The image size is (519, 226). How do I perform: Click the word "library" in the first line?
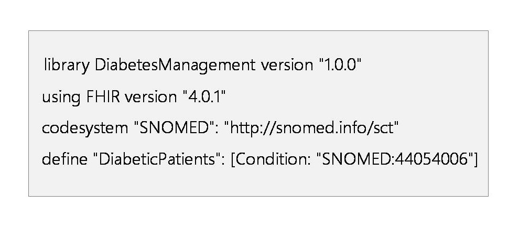coord(67,65)
